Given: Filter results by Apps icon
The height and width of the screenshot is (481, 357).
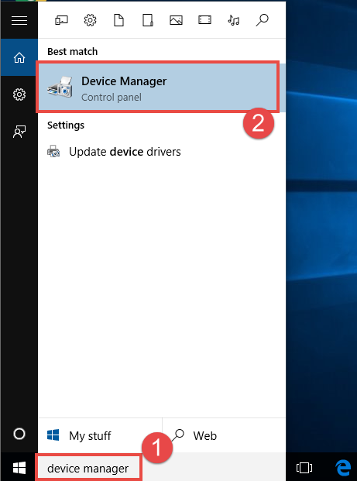Looking at the screenshot, I should point(61,21).
